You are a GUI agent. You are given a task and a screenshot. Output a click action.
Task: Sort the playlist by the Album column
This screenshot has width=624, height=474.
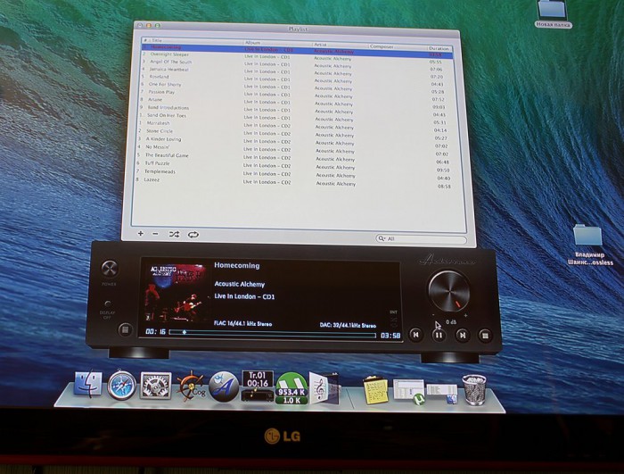[x=277, y=43]
